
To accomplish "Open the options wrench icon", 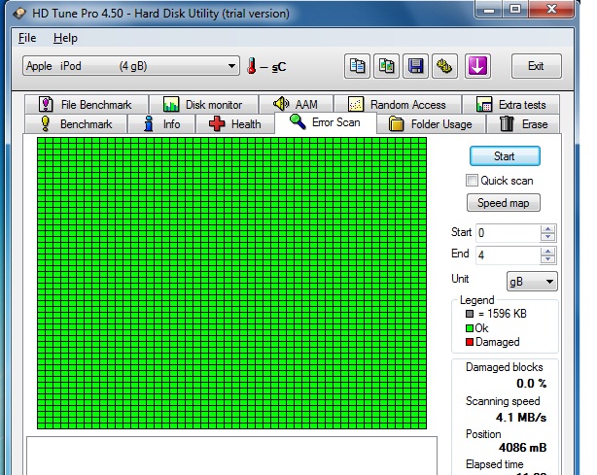I will (x=445, y=66).
